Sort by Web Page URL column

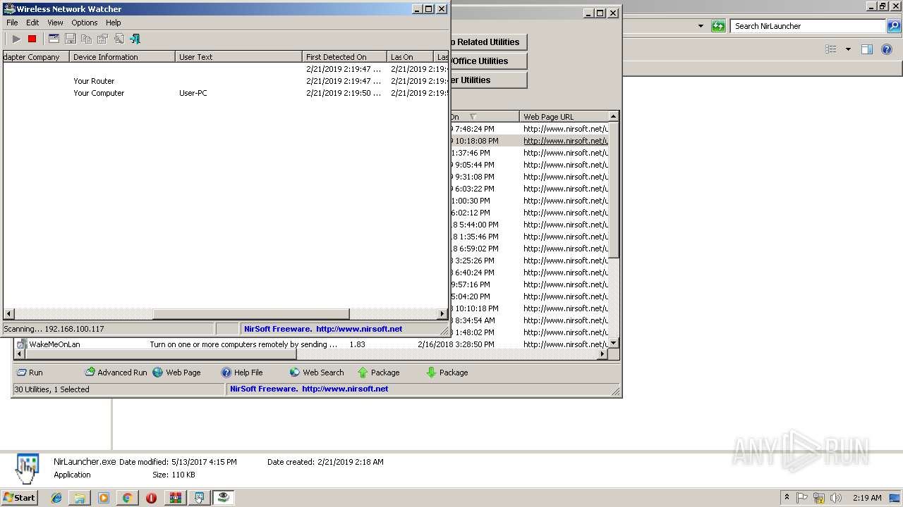tap(564, 117)
